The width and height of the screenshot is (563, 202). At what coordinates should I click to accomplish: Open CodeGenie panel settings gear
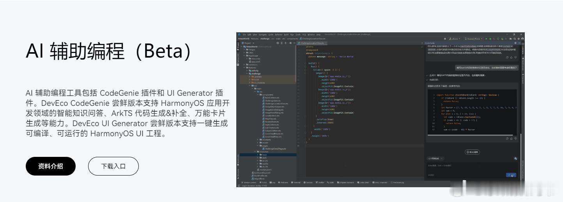pyautogui.click(x=515, y=43)
